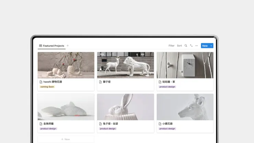This screenshot has width=254, height=143.
Task: Click the title text 金魚時鐘
Action: click(48, 124)
